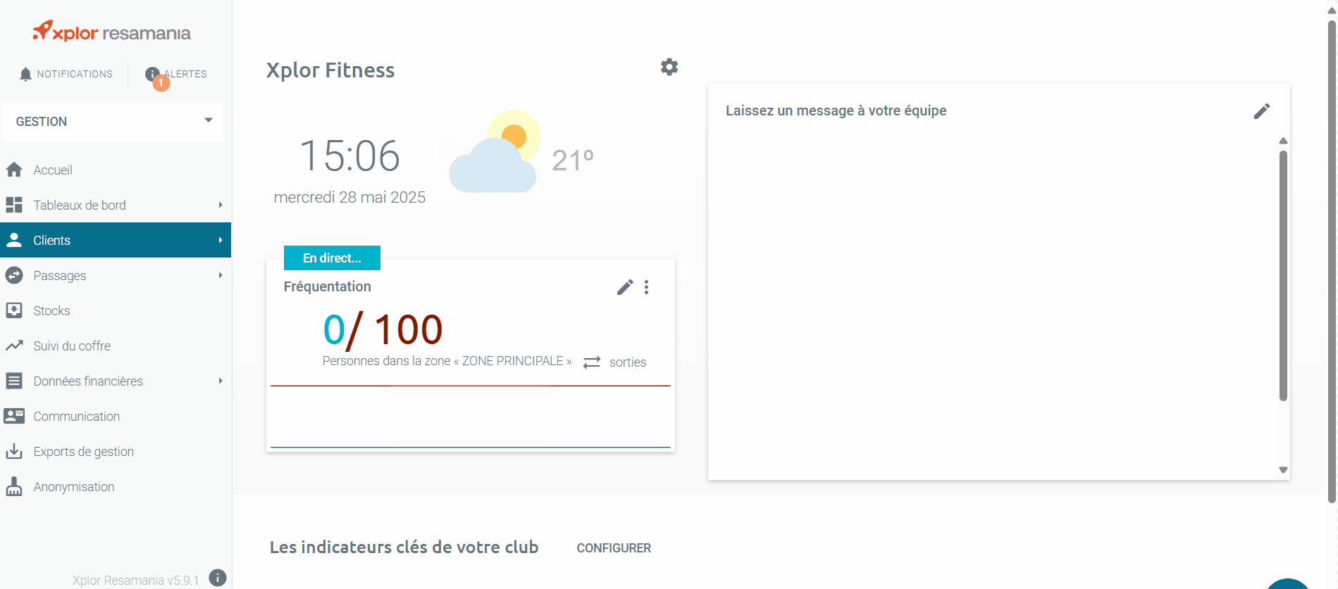This screenshot has height=589, width=1338.
Task: Click the main page vertical scrollbar
Action: (1332, 262)
